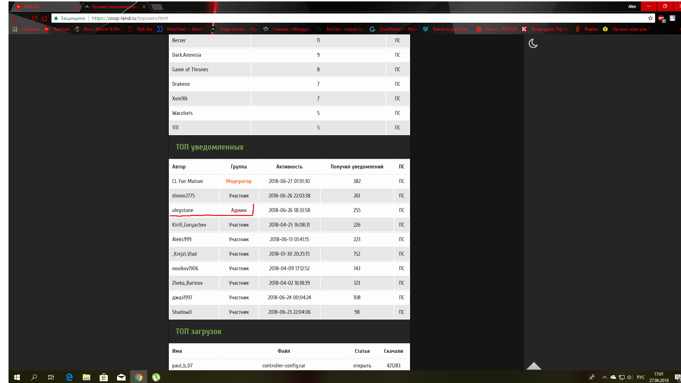The height and width of the screenshot is (383, 681).
Task: Switch to the YouTube browser tab
Action: click(x=45, y=7)
